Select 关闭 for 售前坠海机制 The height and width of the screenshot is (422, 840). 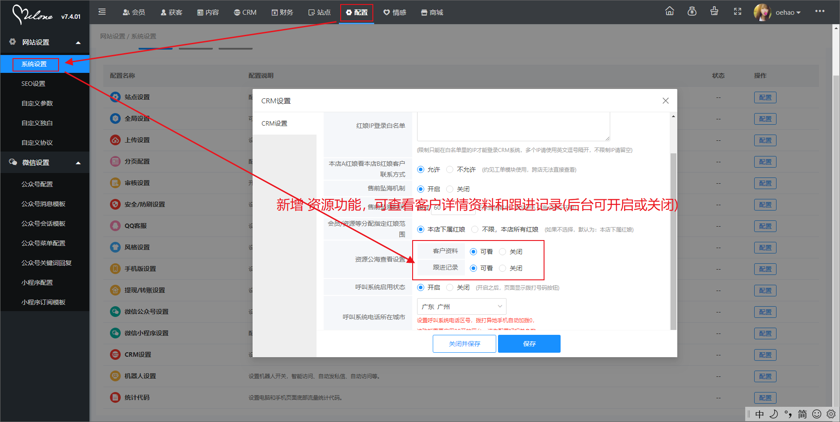(450, 189)
